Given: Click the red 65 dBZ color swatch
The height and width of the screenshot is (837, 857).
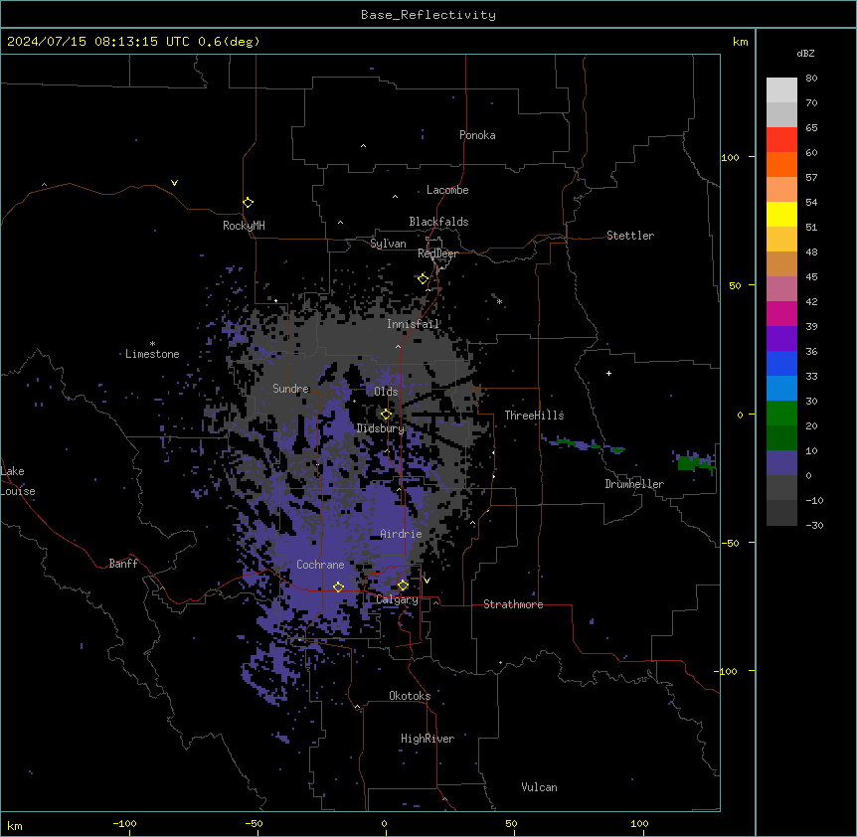Looking at the screenshot, I should 781,140.
